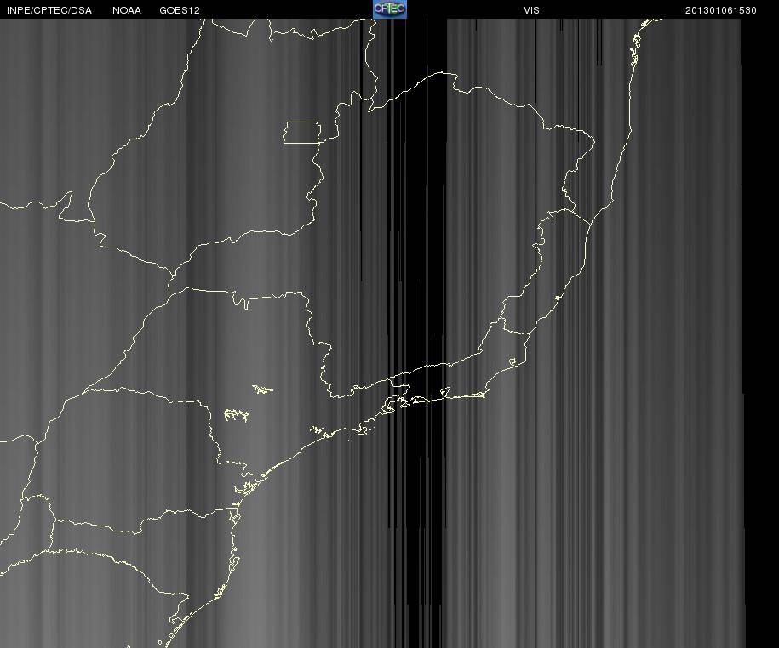Click the VIS channel label
This screenshot has height=648, width=779.
tap(531, 10)
